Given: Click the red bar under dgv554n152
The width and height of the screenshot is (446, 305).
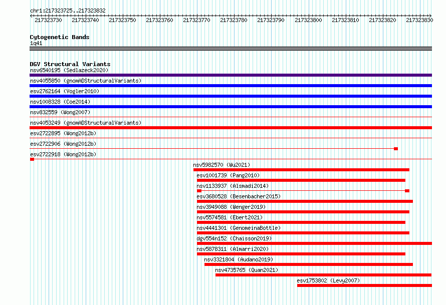Looking at the screenshot, I should tap(314, 243).
